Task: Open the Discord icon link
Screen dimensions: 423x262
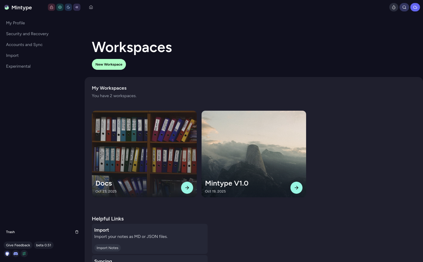Action: click(16, 254)
